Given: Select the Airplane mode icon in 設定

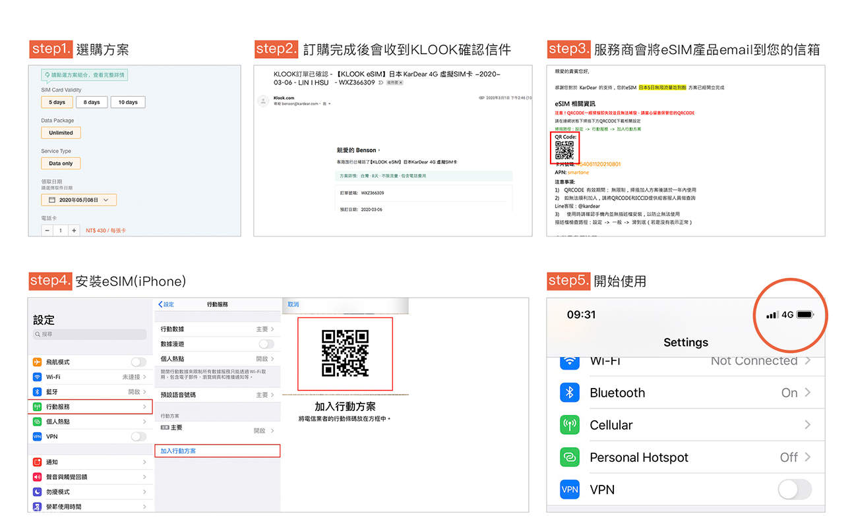Looking at the screenshot, I should point(39,362).
